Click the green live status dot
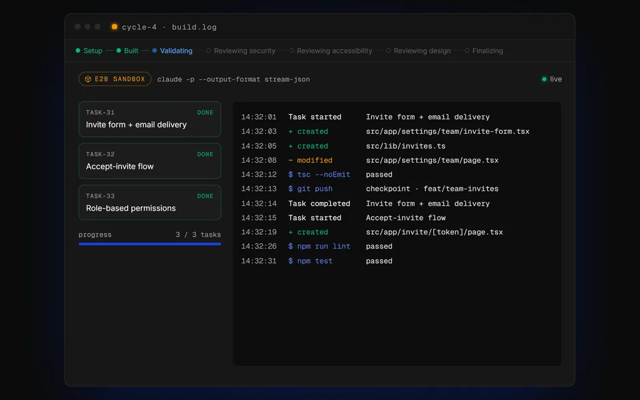 [x=544, y=79]
